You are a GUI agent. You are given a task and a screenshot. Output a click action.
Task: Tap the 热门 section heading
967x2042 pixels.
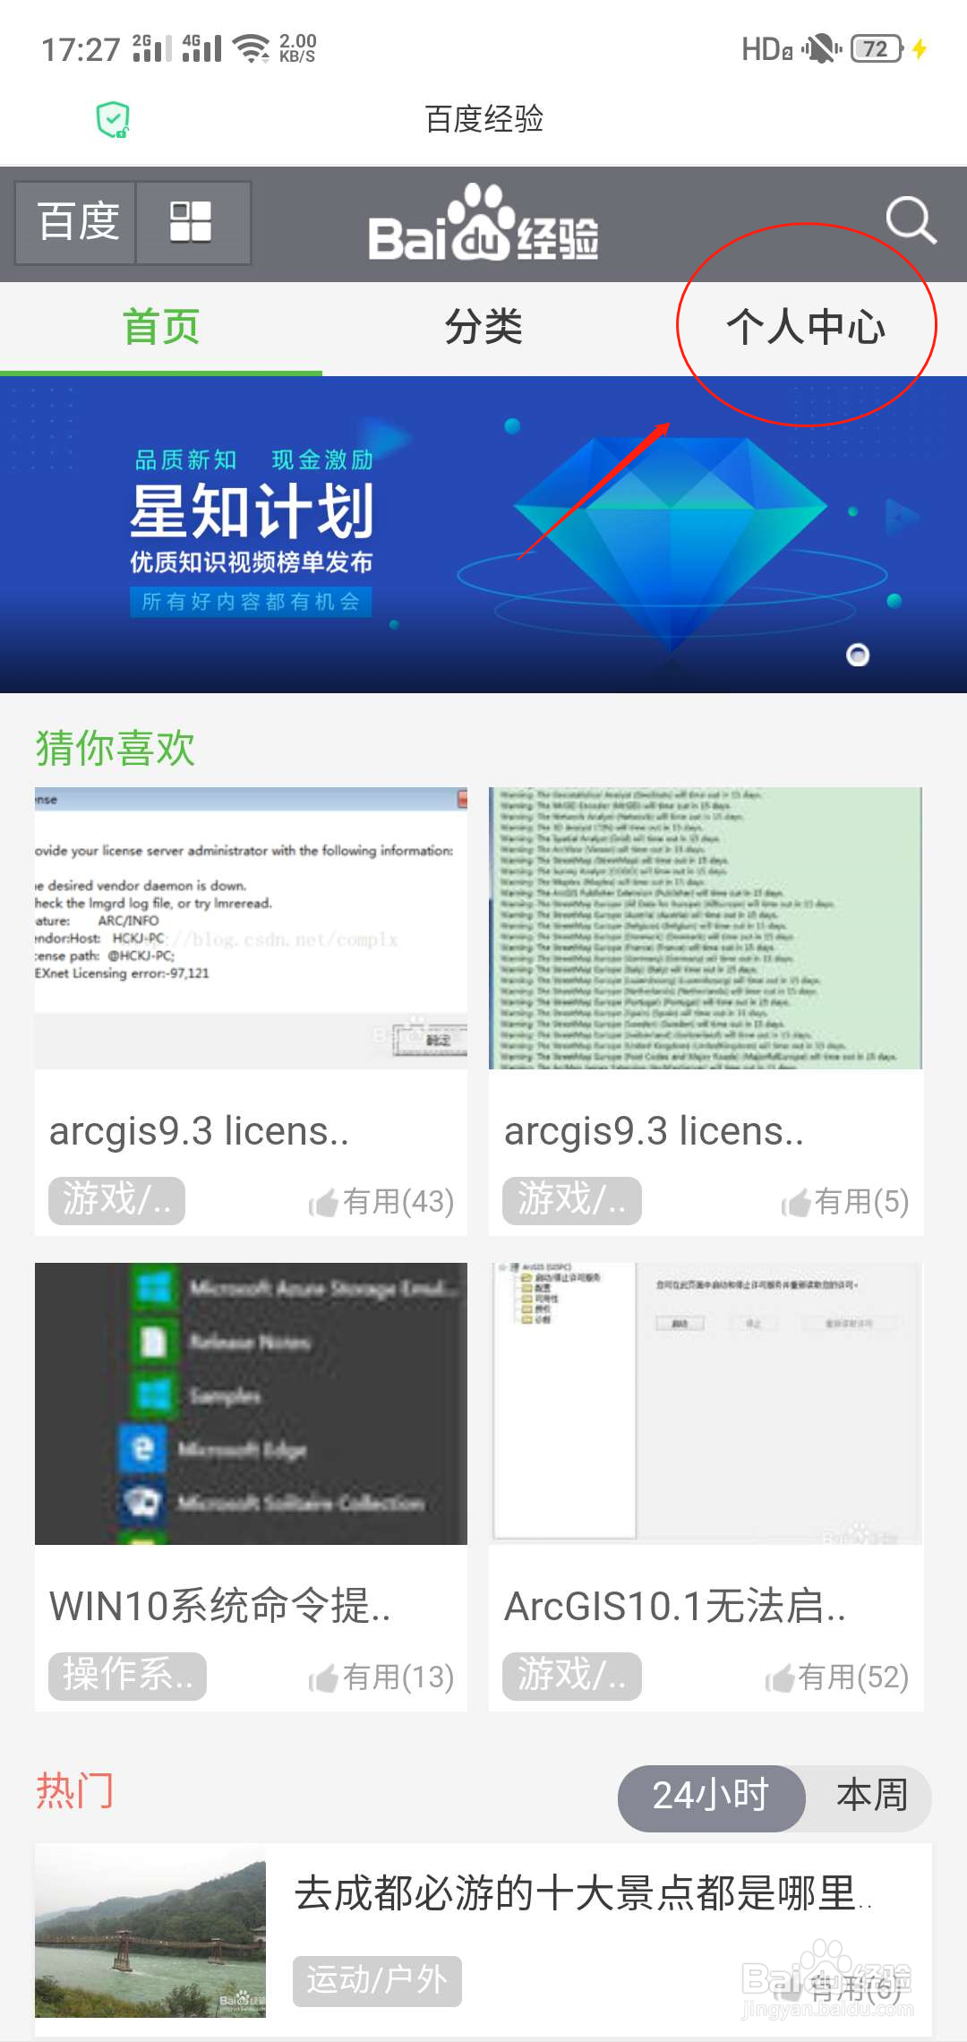pos(75,1791)
